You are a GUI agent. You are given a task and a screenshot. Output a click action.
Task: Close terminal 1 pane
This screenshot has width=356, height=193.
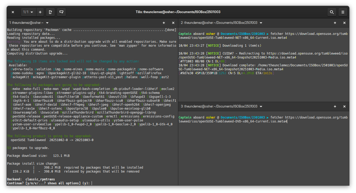point(173,23)
